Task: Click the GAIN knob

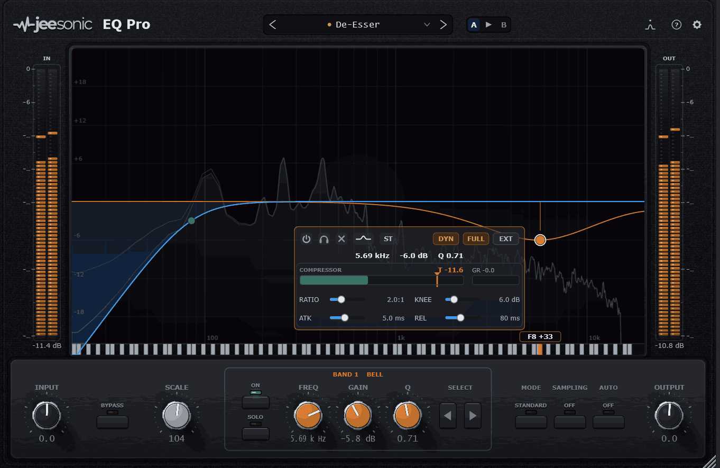Action: pos(358,415)
